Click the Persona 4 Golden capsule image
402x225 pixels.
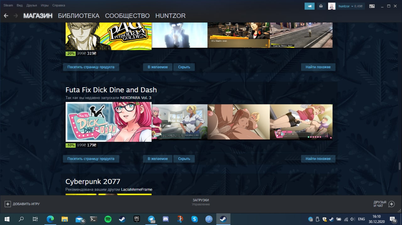[x=108, y=36]
